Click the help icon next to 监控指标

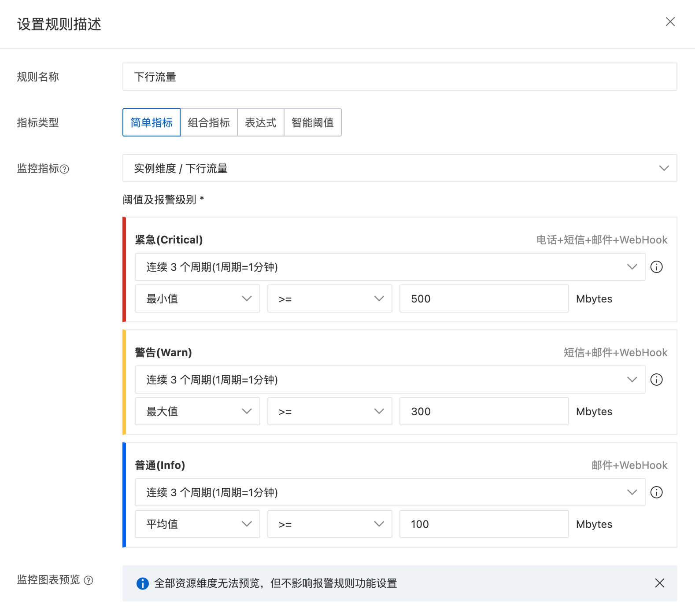tap(64, 169)
